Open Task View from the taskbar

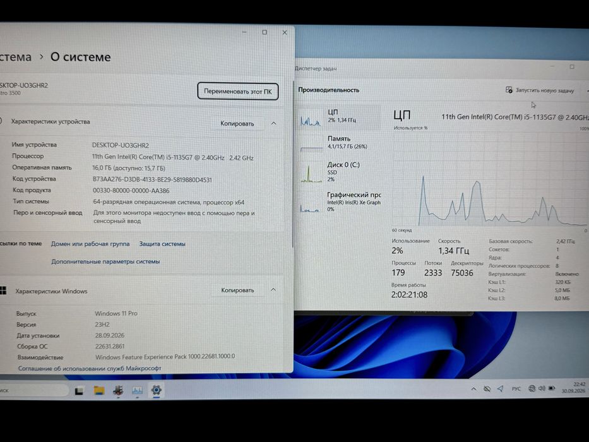[79, 391]
